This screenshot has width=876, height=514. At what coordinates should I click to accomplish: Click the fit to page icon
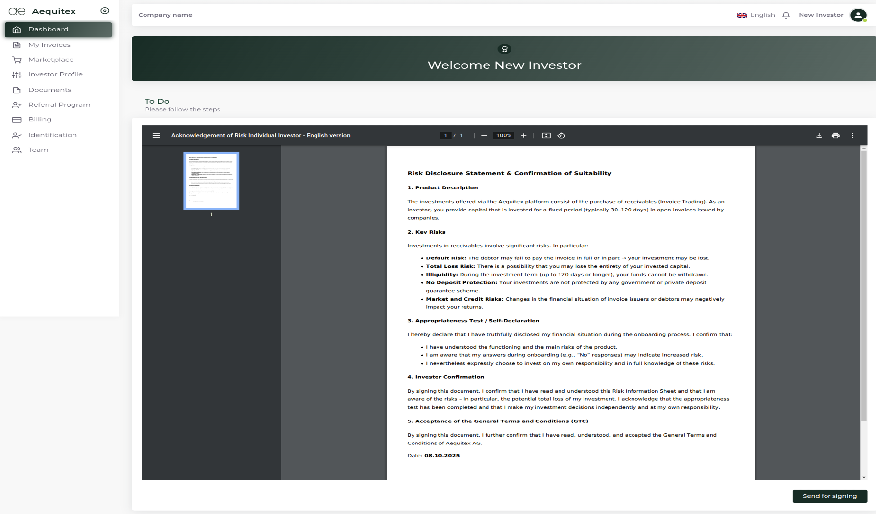(x=546, y=136)
